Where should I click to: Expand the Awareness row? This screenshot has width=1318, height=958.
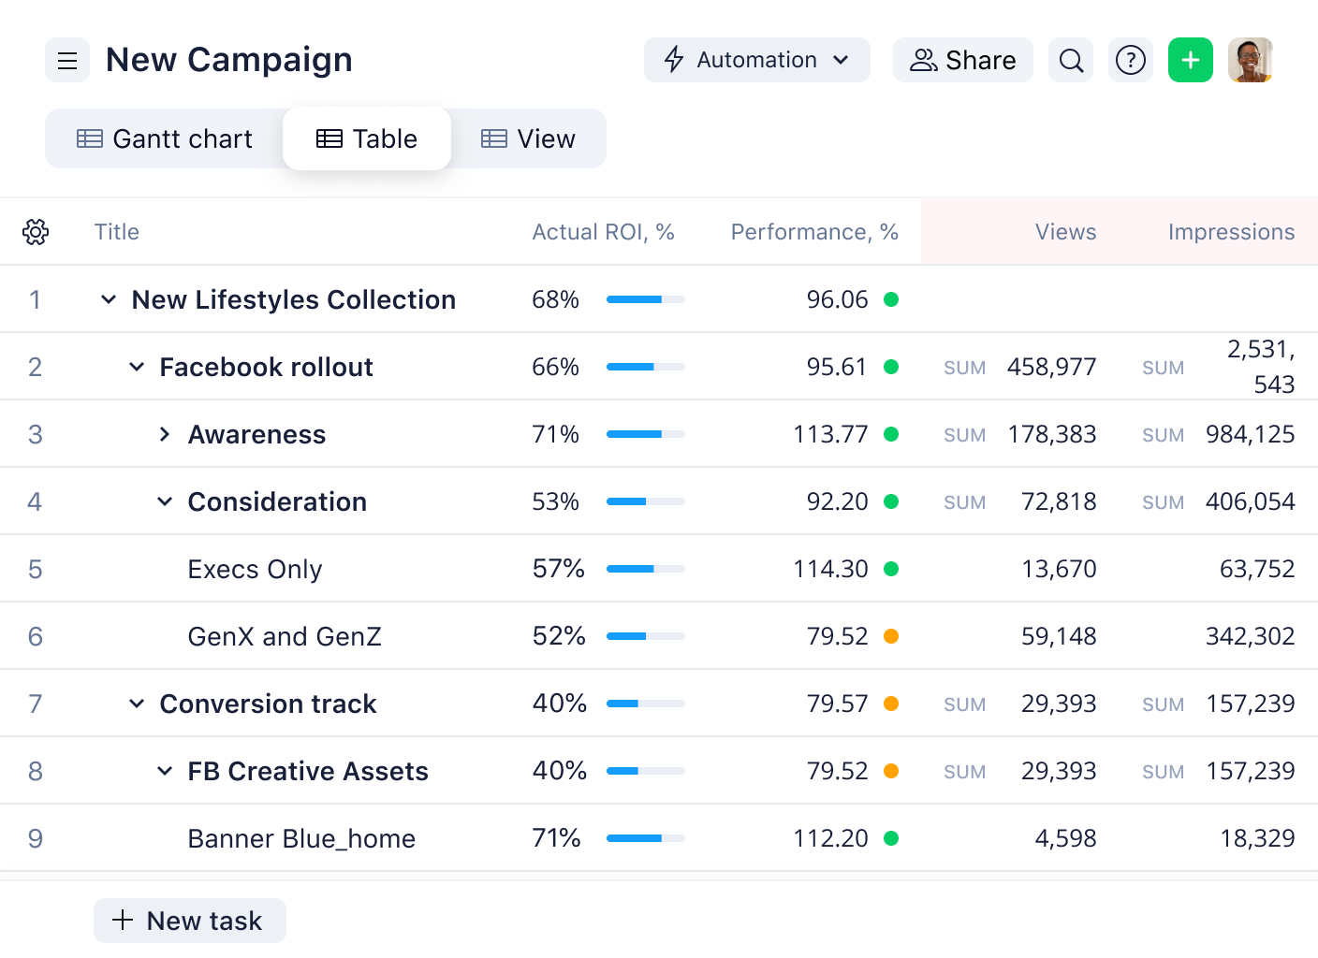(x=165, y=434)
